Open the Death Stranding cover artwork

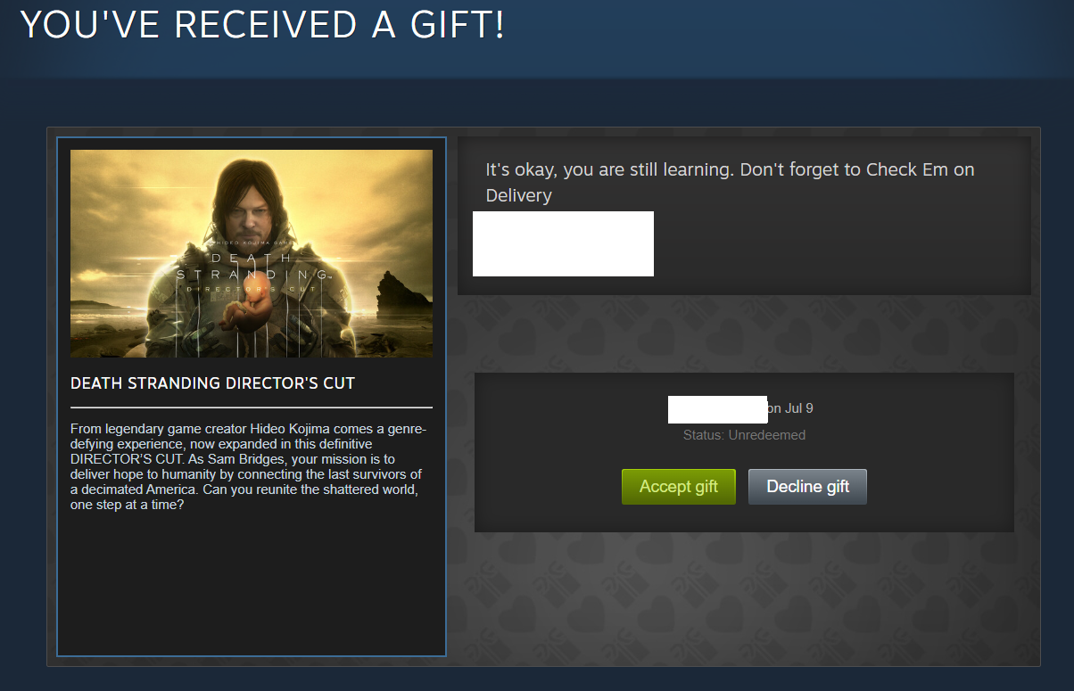tap(252, 254)
